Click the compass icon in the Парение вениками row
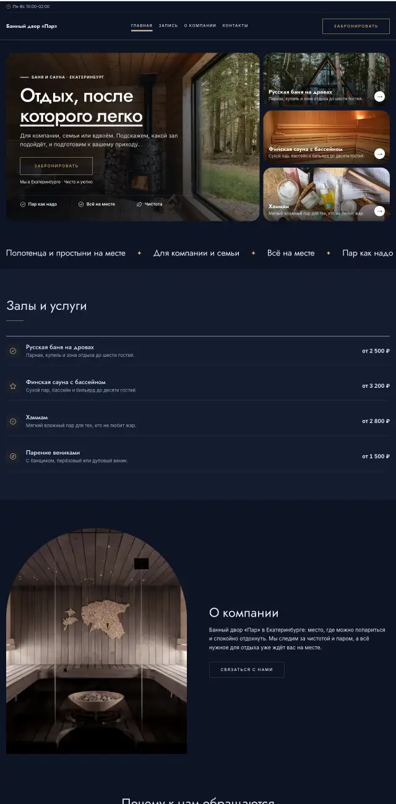This screenshot has width=396, height=804. pos(13,456)
